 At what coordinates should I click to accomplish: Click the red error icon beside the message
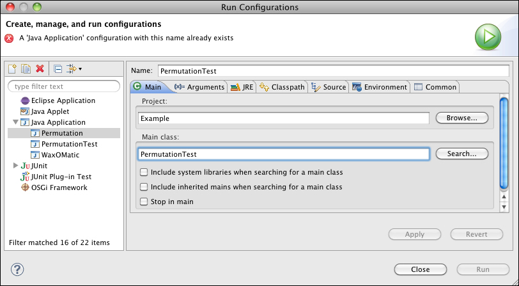[x=9, y=38]
